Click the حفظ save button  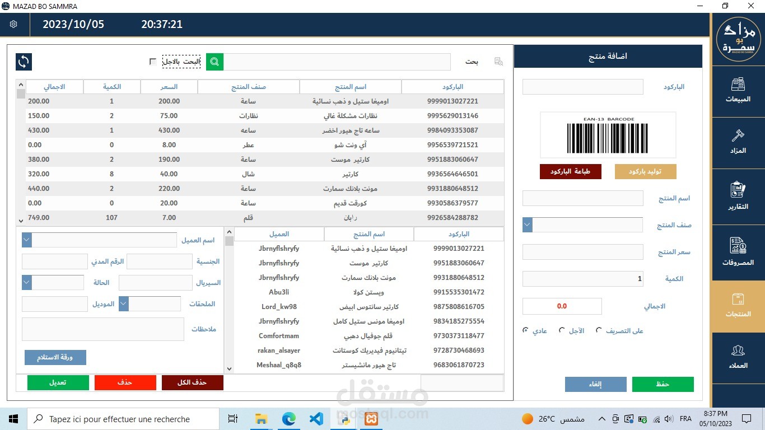pos(663,384)
